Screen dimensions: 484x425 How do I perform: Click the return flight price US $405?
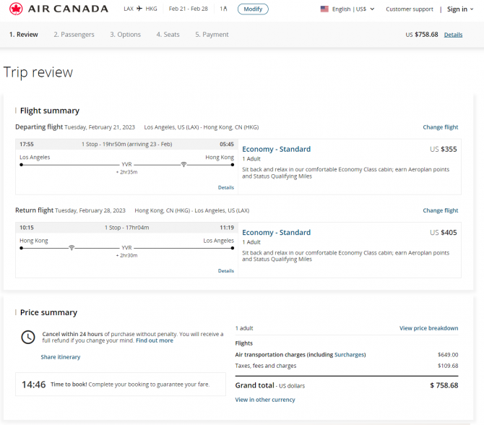coord(444,233)
